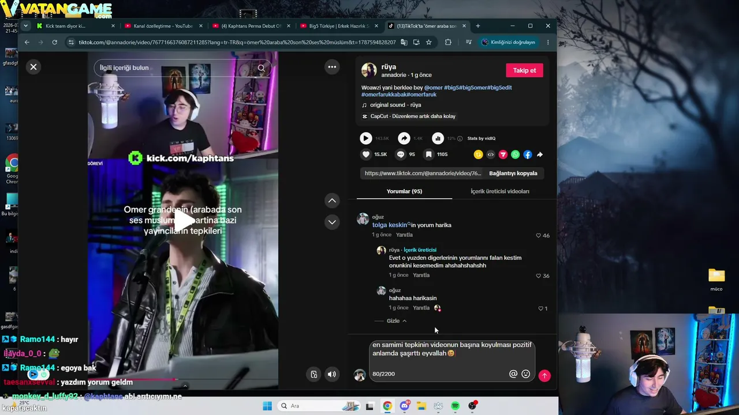This screenshot has height=415, width=739.
Task: Open the @omer mention link
Action: (x=433, y=88)
